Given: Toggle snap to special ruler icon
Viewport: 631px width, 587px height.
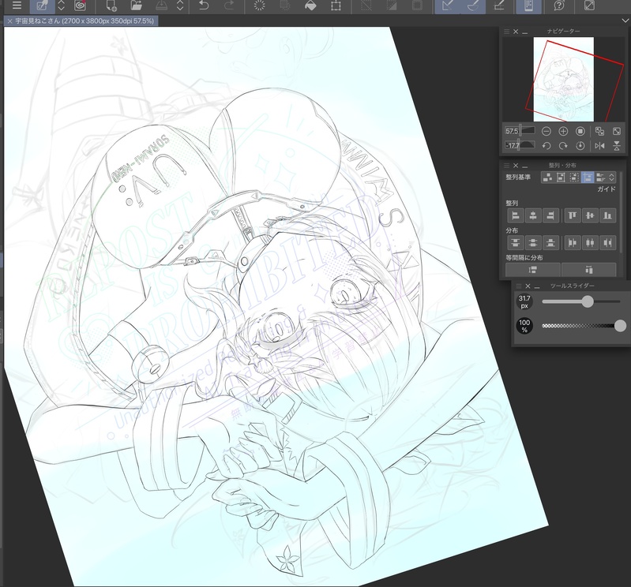Looking at the screenshot, I should point(472,6).
